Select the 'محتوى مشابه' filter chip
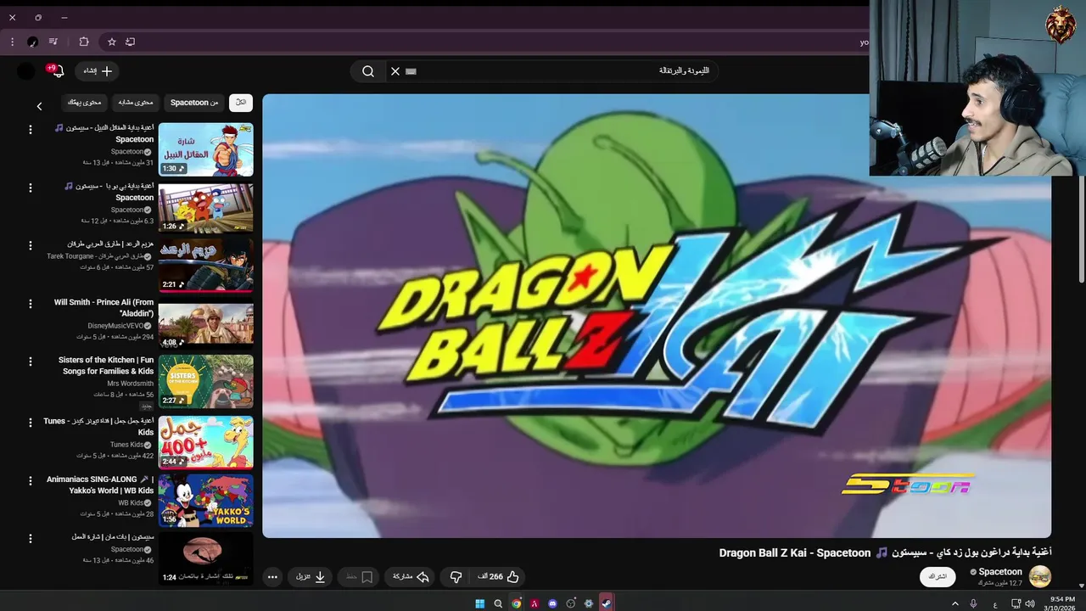 pos(136,102)
